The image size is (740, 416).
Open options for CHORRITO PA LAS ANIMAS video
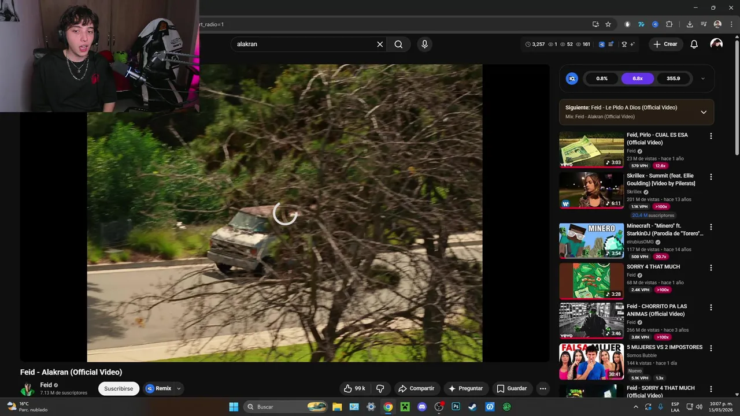click(711, 308)
